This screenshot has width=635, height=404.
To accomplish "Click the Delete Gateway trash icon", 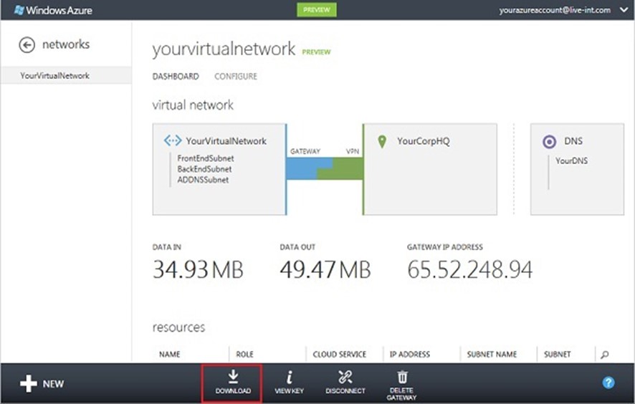I will tap(402, 377).
